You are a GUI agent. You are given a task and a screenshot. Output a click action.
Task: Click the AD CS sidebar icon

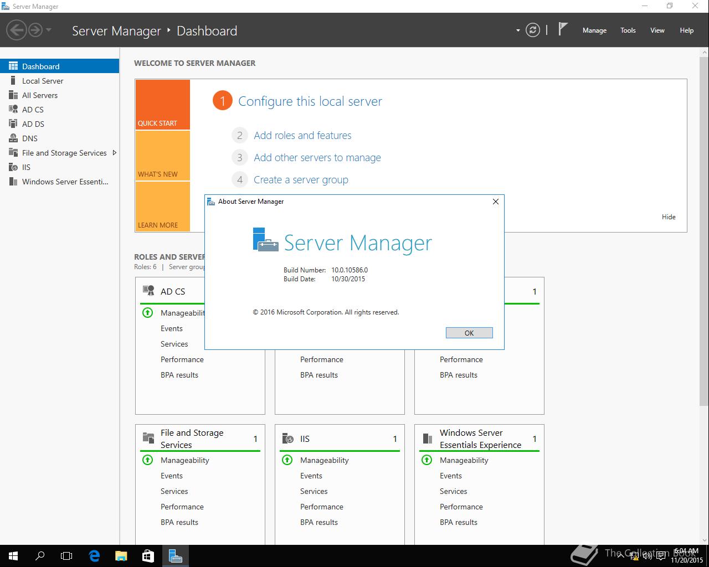(x=13, y=109)
